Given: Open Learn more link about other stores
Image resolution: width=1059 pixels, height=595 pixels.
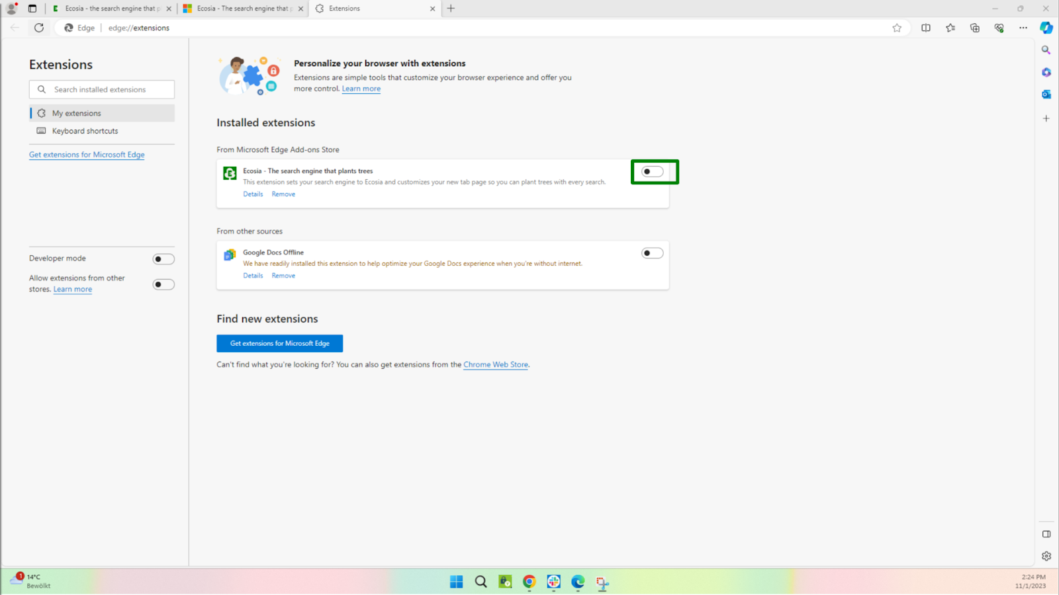Looking at the screenshot, I should (73, 290).
